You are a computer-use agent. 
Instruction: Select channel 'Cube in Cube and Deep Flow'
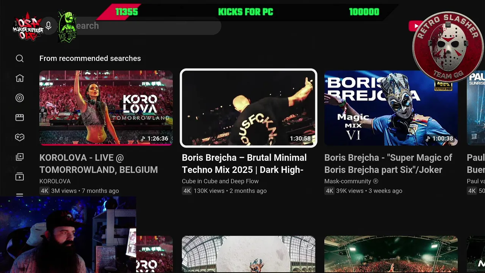coord(220,181)
